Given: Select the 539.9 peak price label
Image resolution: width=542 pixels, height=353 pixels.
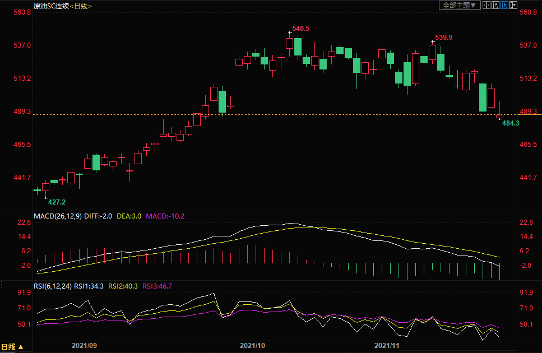Looking at the screenshot, I should (443, 38).
